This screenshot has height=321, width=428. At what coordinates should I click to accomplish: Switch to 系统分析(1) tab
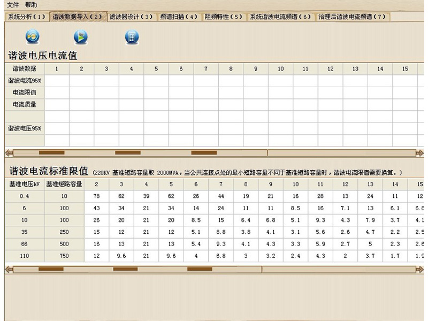pos(26,17)
